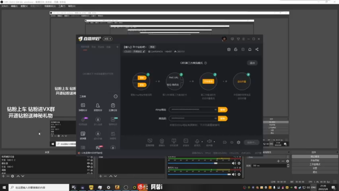Click the 扬声器 speaker icon
The height and width of the screenshot is (191, 339).
tap(209, 143)
